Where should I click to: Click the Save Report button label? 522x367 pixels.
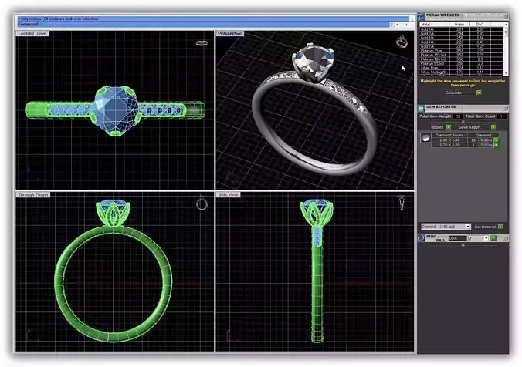[469, 127]
